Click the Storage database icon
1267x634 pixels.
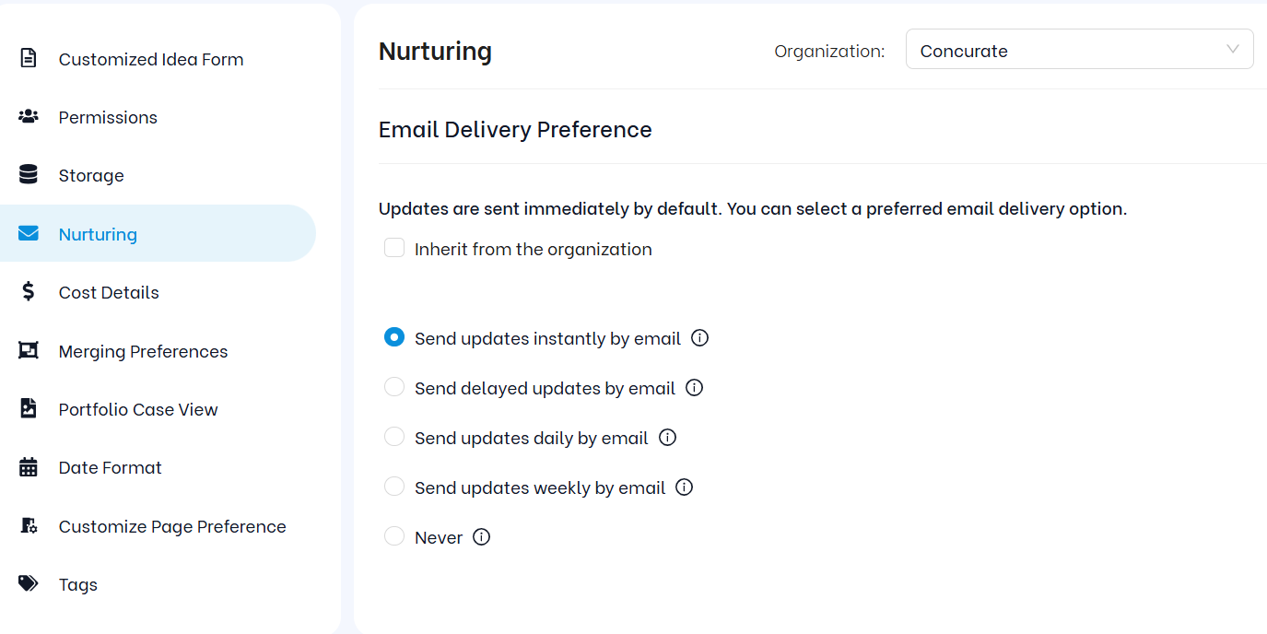[29, 175]
